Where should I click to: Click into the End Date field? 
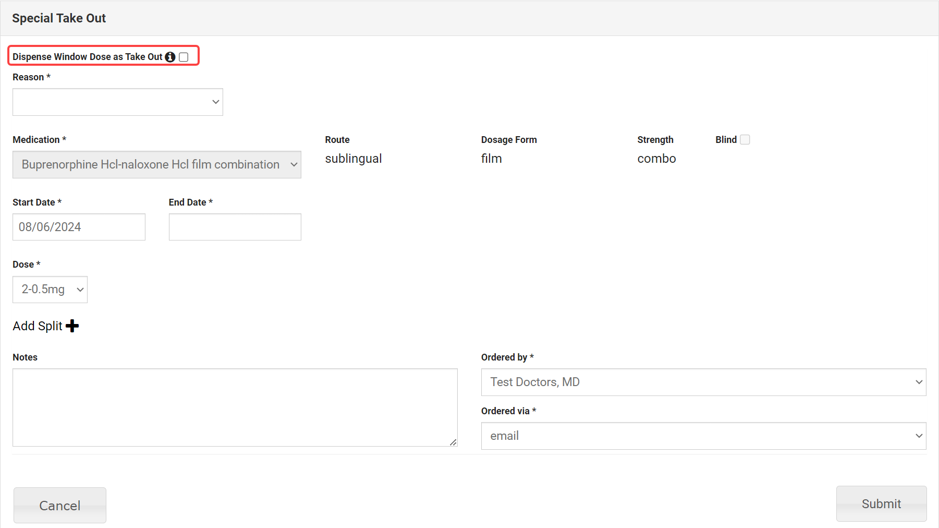(235, 227)
